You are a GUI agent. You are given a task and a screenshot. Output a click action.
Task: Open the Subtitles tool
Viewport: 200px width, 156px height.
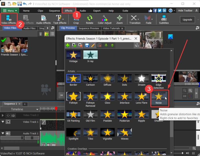[164, 19]
